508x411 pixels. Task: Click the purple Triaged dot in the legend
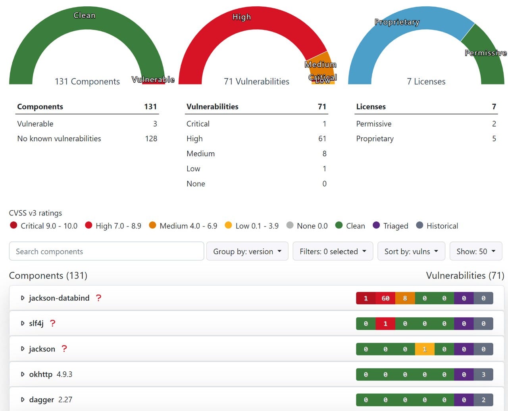(x=376, y=225)
